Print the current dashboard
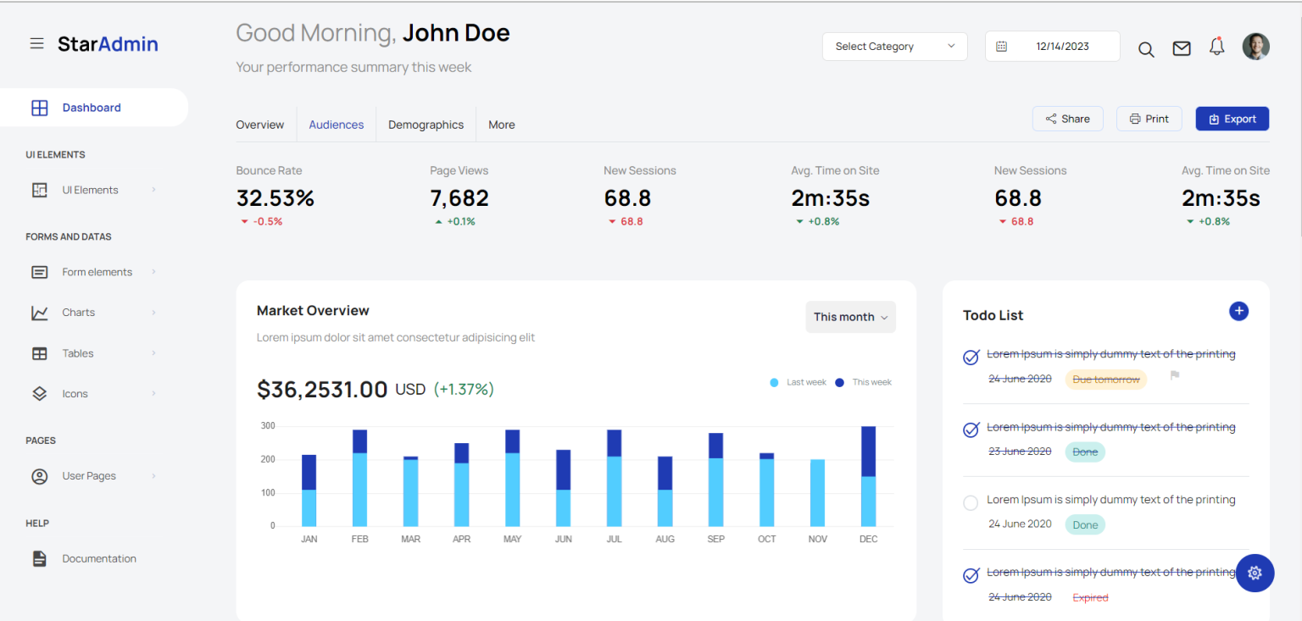Viewport: 1302px width, 621px height. [x=1149, y=119]
